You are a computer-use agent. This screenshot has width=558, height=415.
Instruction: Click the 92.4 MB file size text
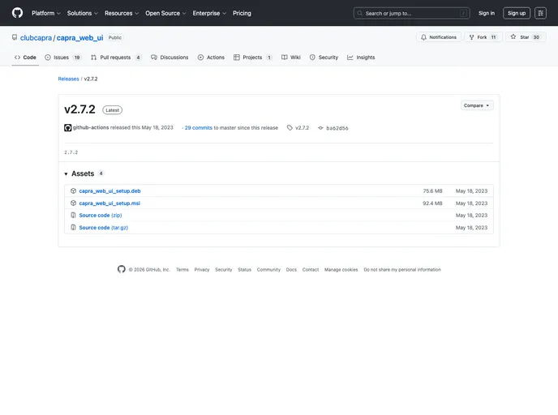click(432, 203)
